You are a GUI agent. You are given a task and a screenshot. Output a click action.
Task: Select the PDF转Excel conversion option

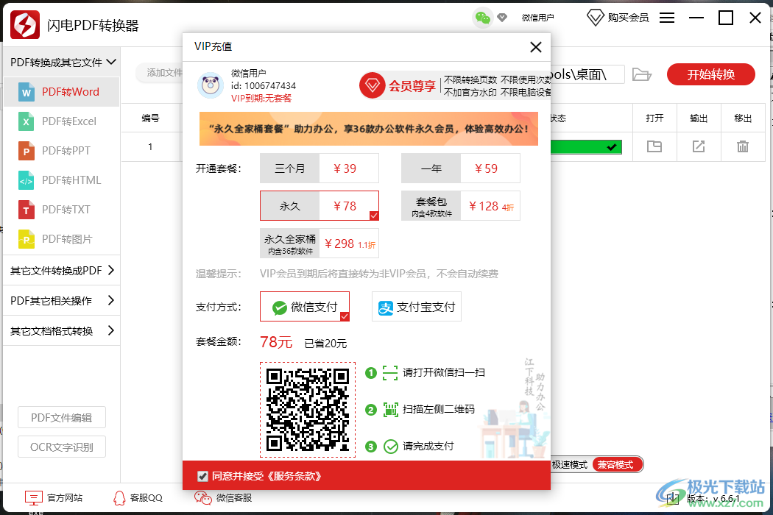coord(61,121)
